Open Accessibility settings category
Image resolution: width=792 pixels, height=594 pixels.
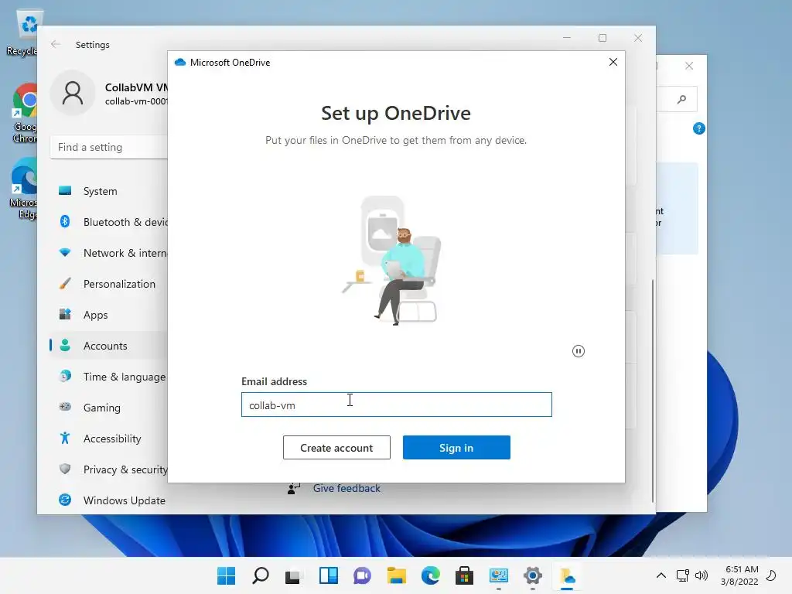[108, 439]
